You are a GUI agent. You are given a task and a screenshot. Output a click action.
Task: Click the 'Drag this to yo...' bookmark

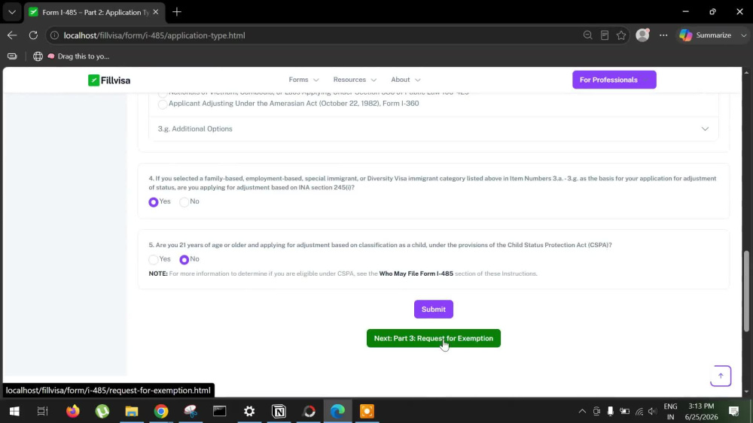tap(78, 56)
